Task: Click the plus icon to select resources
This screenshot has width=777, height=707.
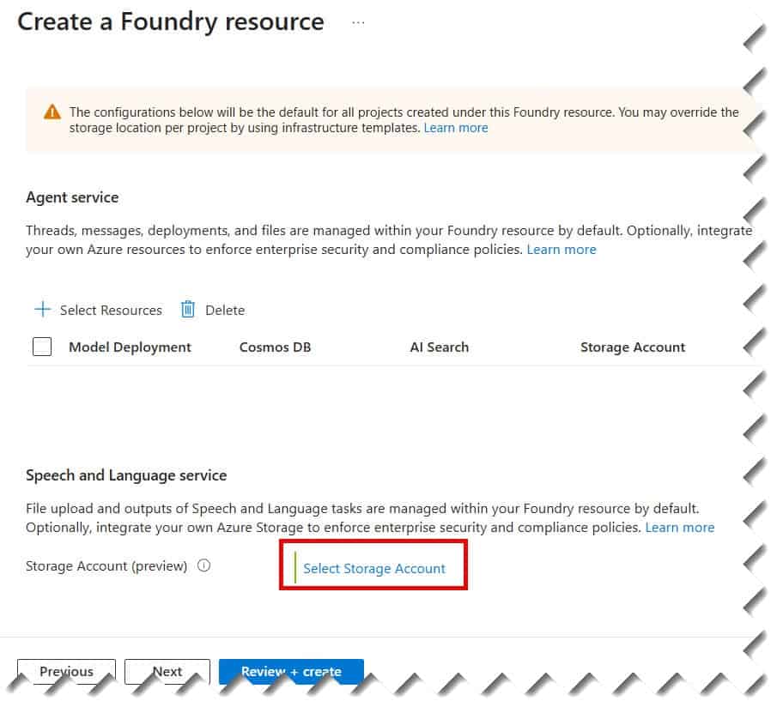Action: click(x=41, y=310)
